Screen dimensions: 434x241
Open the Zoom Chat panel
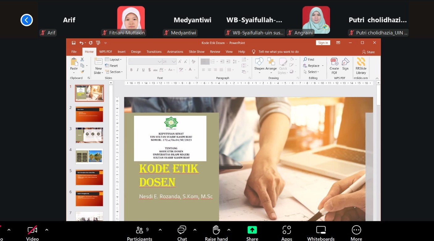(x=182, y=230)
